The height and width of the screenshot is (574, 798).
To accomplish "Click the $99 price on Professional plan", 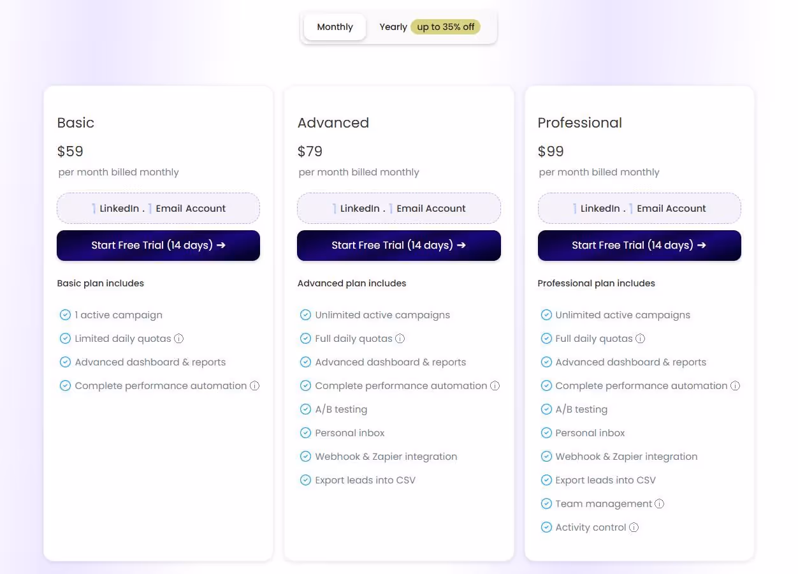I will 550,151.
